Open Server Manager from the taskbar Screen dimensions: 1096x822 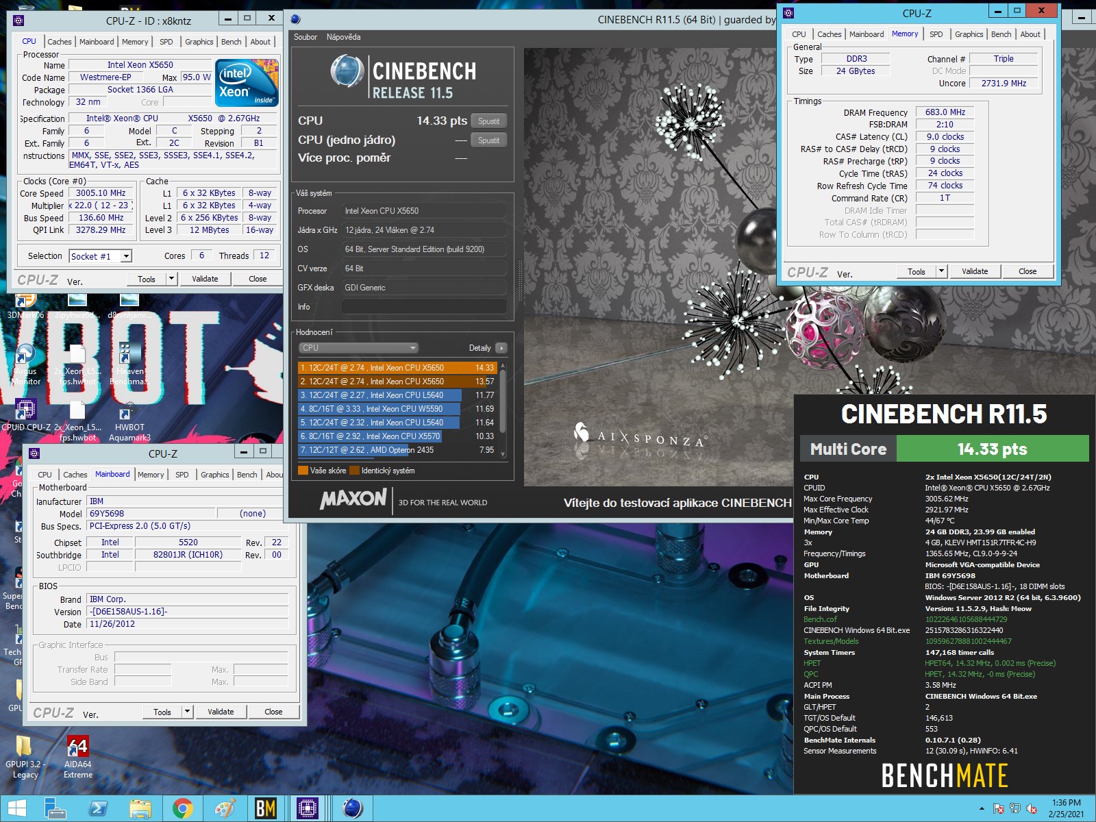coord(56,809)
